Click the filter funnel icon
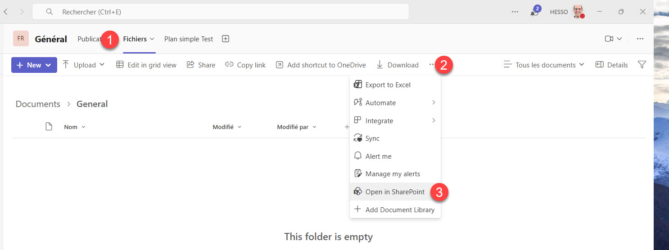 pos(642,65)
